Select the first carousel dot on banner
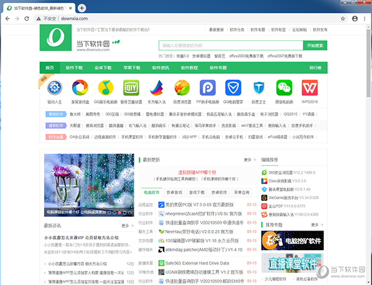Image resolution: width=372 pixels, height=285 pixels. click(109, 213)
